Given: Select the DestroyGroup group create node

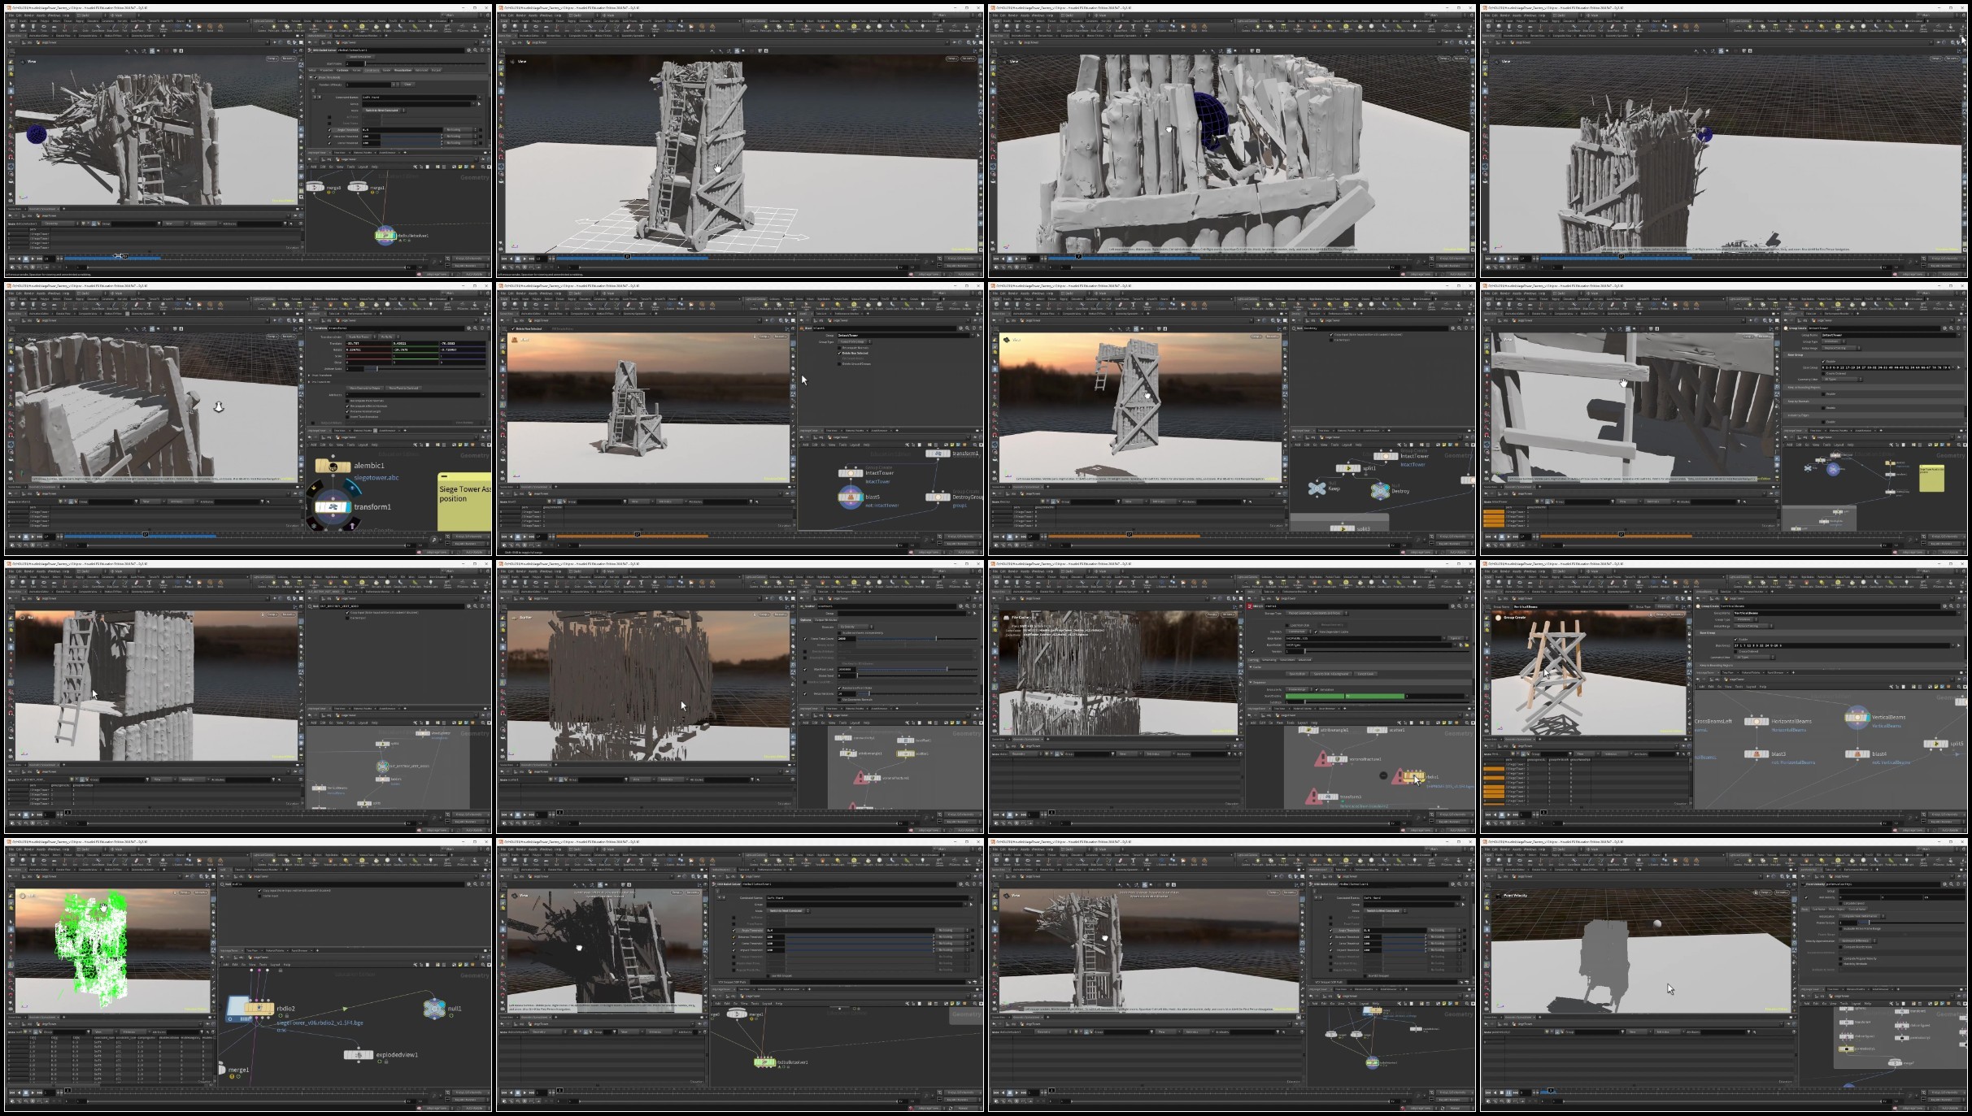Looking at the screenshot, I should [938, 497].
